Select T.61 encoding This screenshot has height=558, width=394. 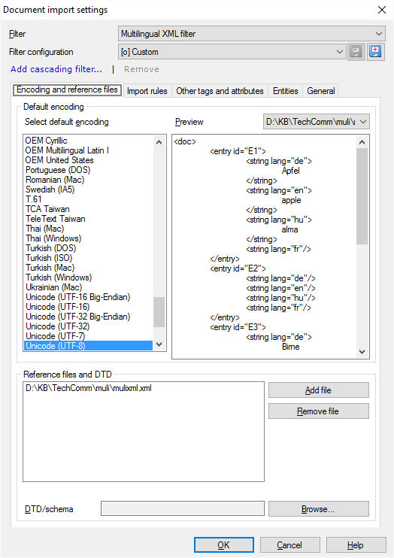coord(88,199)
